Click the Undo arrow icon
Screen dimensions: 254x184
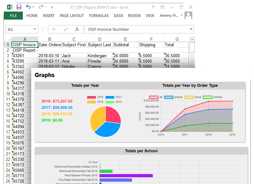click(x=28, y=7)
